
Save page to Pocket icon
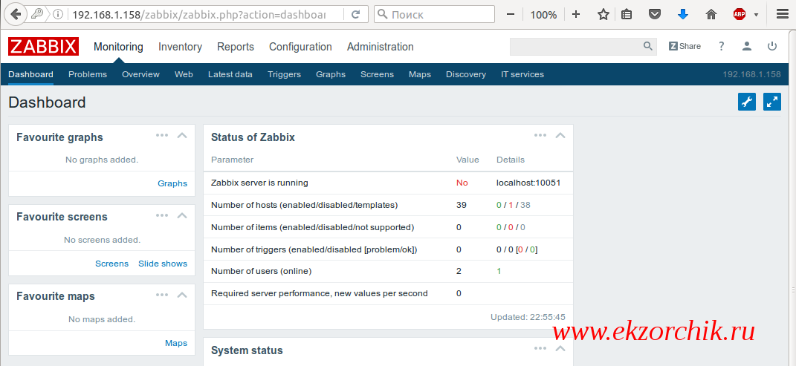pos(656,15)
